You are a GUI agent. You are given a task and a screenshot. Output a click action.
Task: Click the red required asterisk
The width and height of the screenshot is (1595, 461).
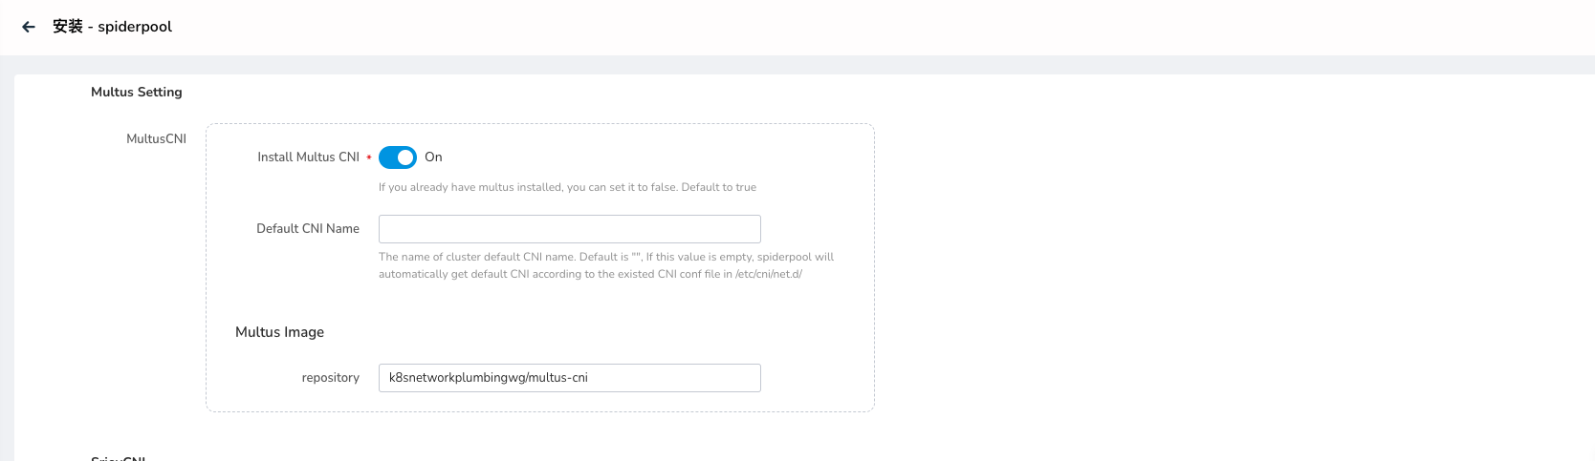click(369, 157)
